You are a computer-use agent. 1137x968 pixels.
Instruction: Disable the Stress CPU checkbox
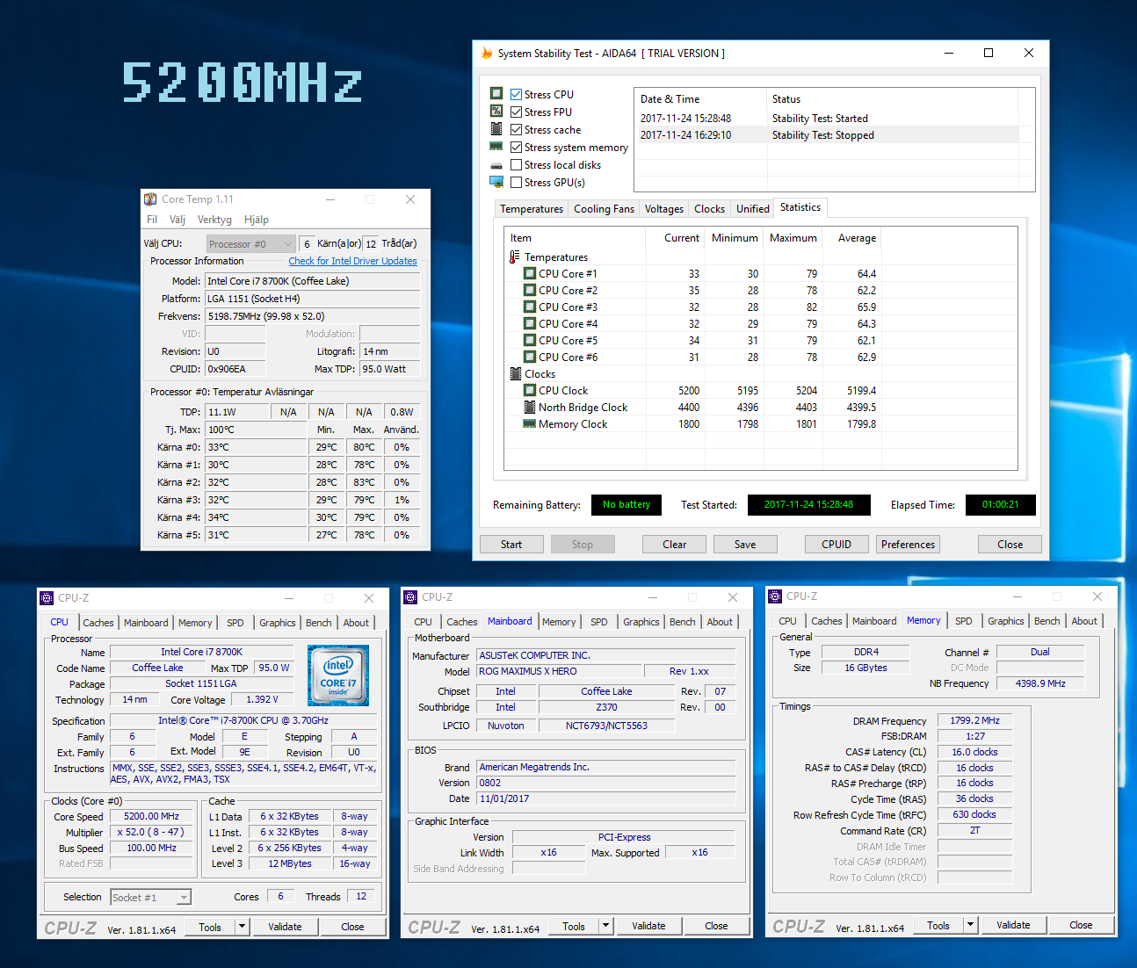tap(517, 94)
